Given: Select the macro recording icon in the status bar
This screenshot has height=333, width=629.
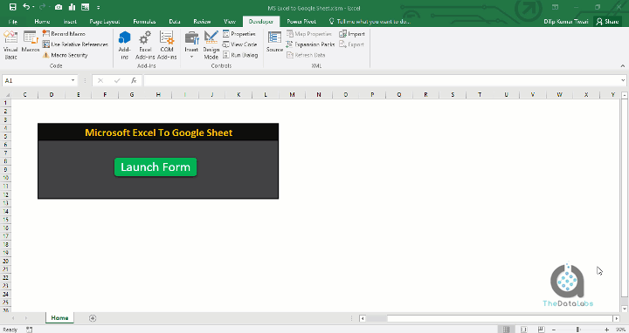Looking at the screenshot, I should tap(30, 330).
